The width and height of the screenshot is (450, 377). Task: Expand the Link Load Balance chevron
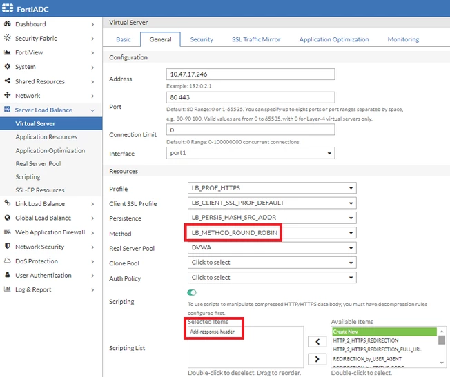pyautogui.click(x=92, y=204)
